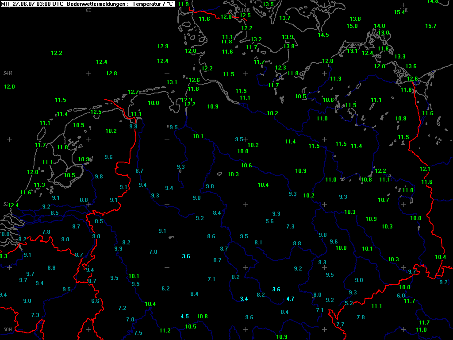Select the 15.7 temperature reading
Screen dimensions: 453x340
tap(431, 26)
